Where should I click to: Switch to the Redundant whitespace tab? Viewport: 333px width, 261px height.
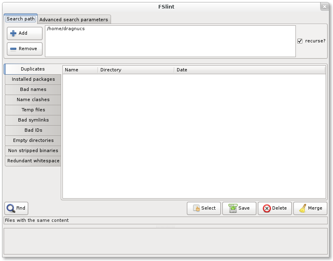pos(33,161)
